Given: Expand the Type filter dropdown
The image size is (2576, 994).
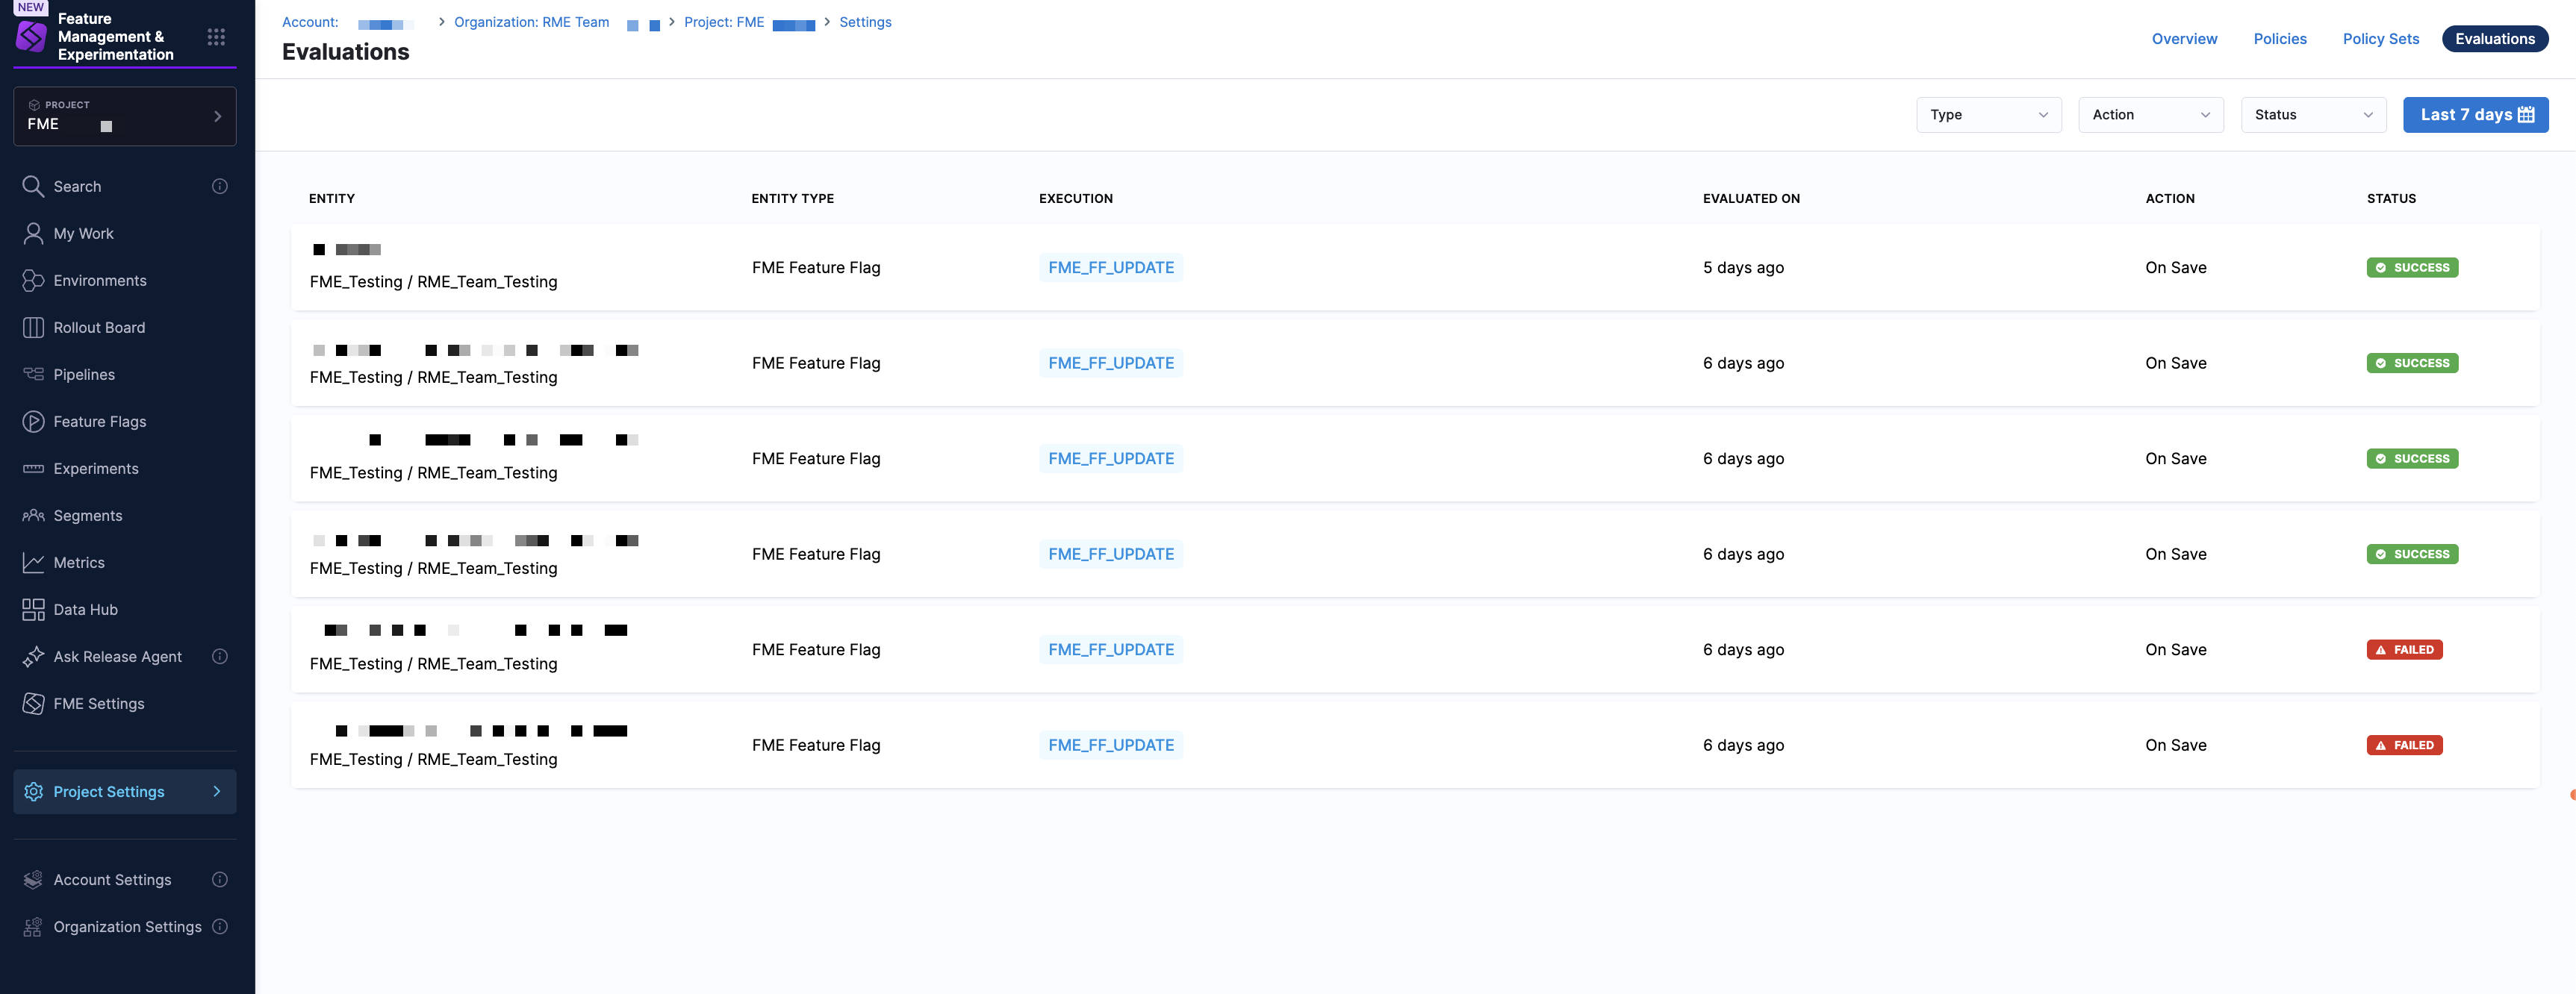Looking at the screenshot, I should pyautogui.click(x=1988, y=115).
